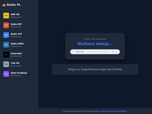Screen dimensions: 152x114
Task: Click the Radio PL title
Action: (x=14, y=5)
